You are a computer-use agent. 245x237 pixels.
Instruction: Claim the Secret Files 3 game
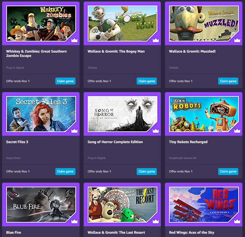65,172
